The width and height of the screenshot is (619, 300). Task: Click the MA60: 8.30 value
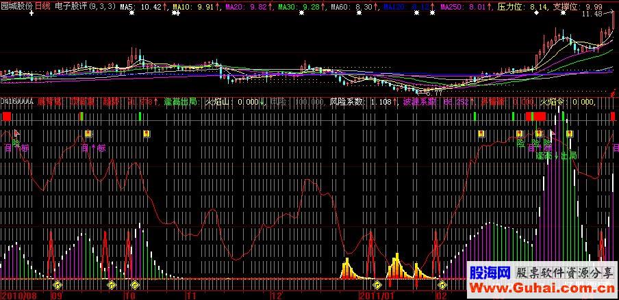(x=353, y=7)
